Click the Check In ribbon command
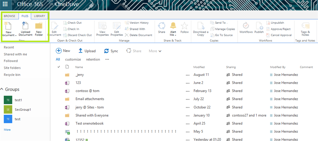Viewport: 318px width, 141px height. pyautogui.click(x=71, y=29)
